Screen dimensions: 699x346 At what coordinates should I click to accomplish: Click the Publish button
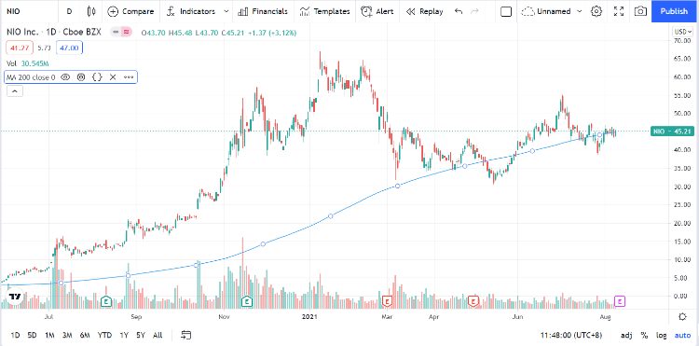(674, 11)
